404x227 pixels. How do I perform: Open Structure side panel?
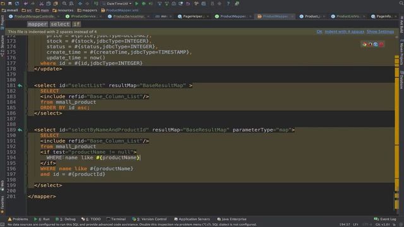coord(3,46)
